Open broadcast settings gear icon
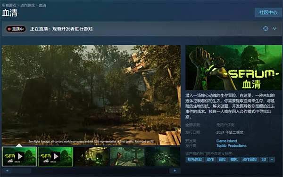Screen dimensions: 283x177 tap(266, 28)
